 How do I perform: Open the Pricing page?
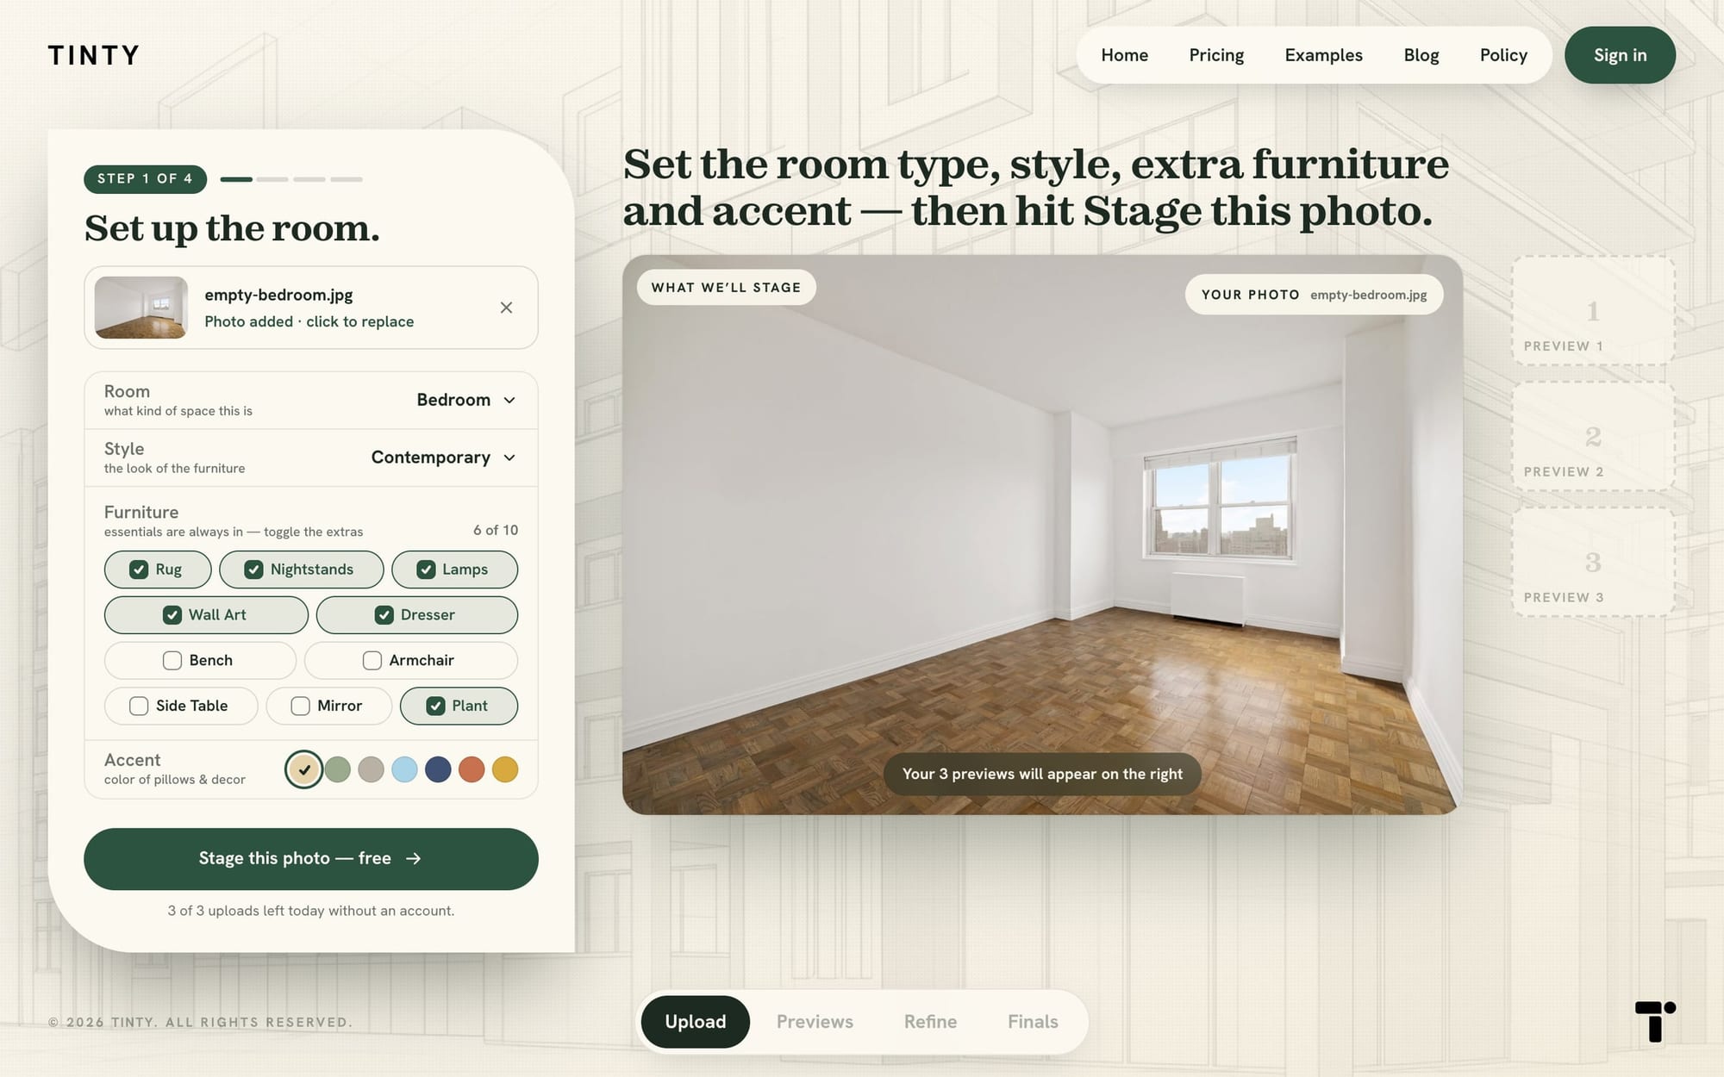click(x=1216, y=55)
